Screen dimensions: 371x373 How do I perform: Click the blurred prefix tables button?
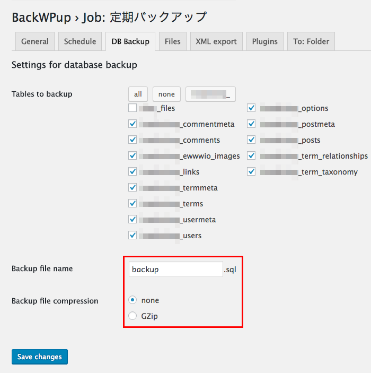click(x=210, y=94)
